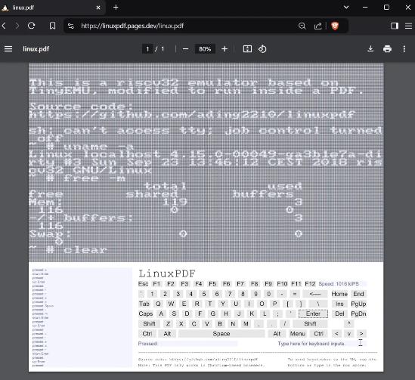Open the PDF more actions menu

point(404,48)
